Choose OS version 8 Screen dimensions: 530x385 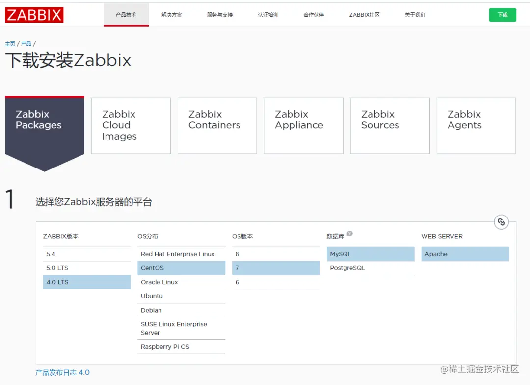pyautogui.click(x=276, y=254)
